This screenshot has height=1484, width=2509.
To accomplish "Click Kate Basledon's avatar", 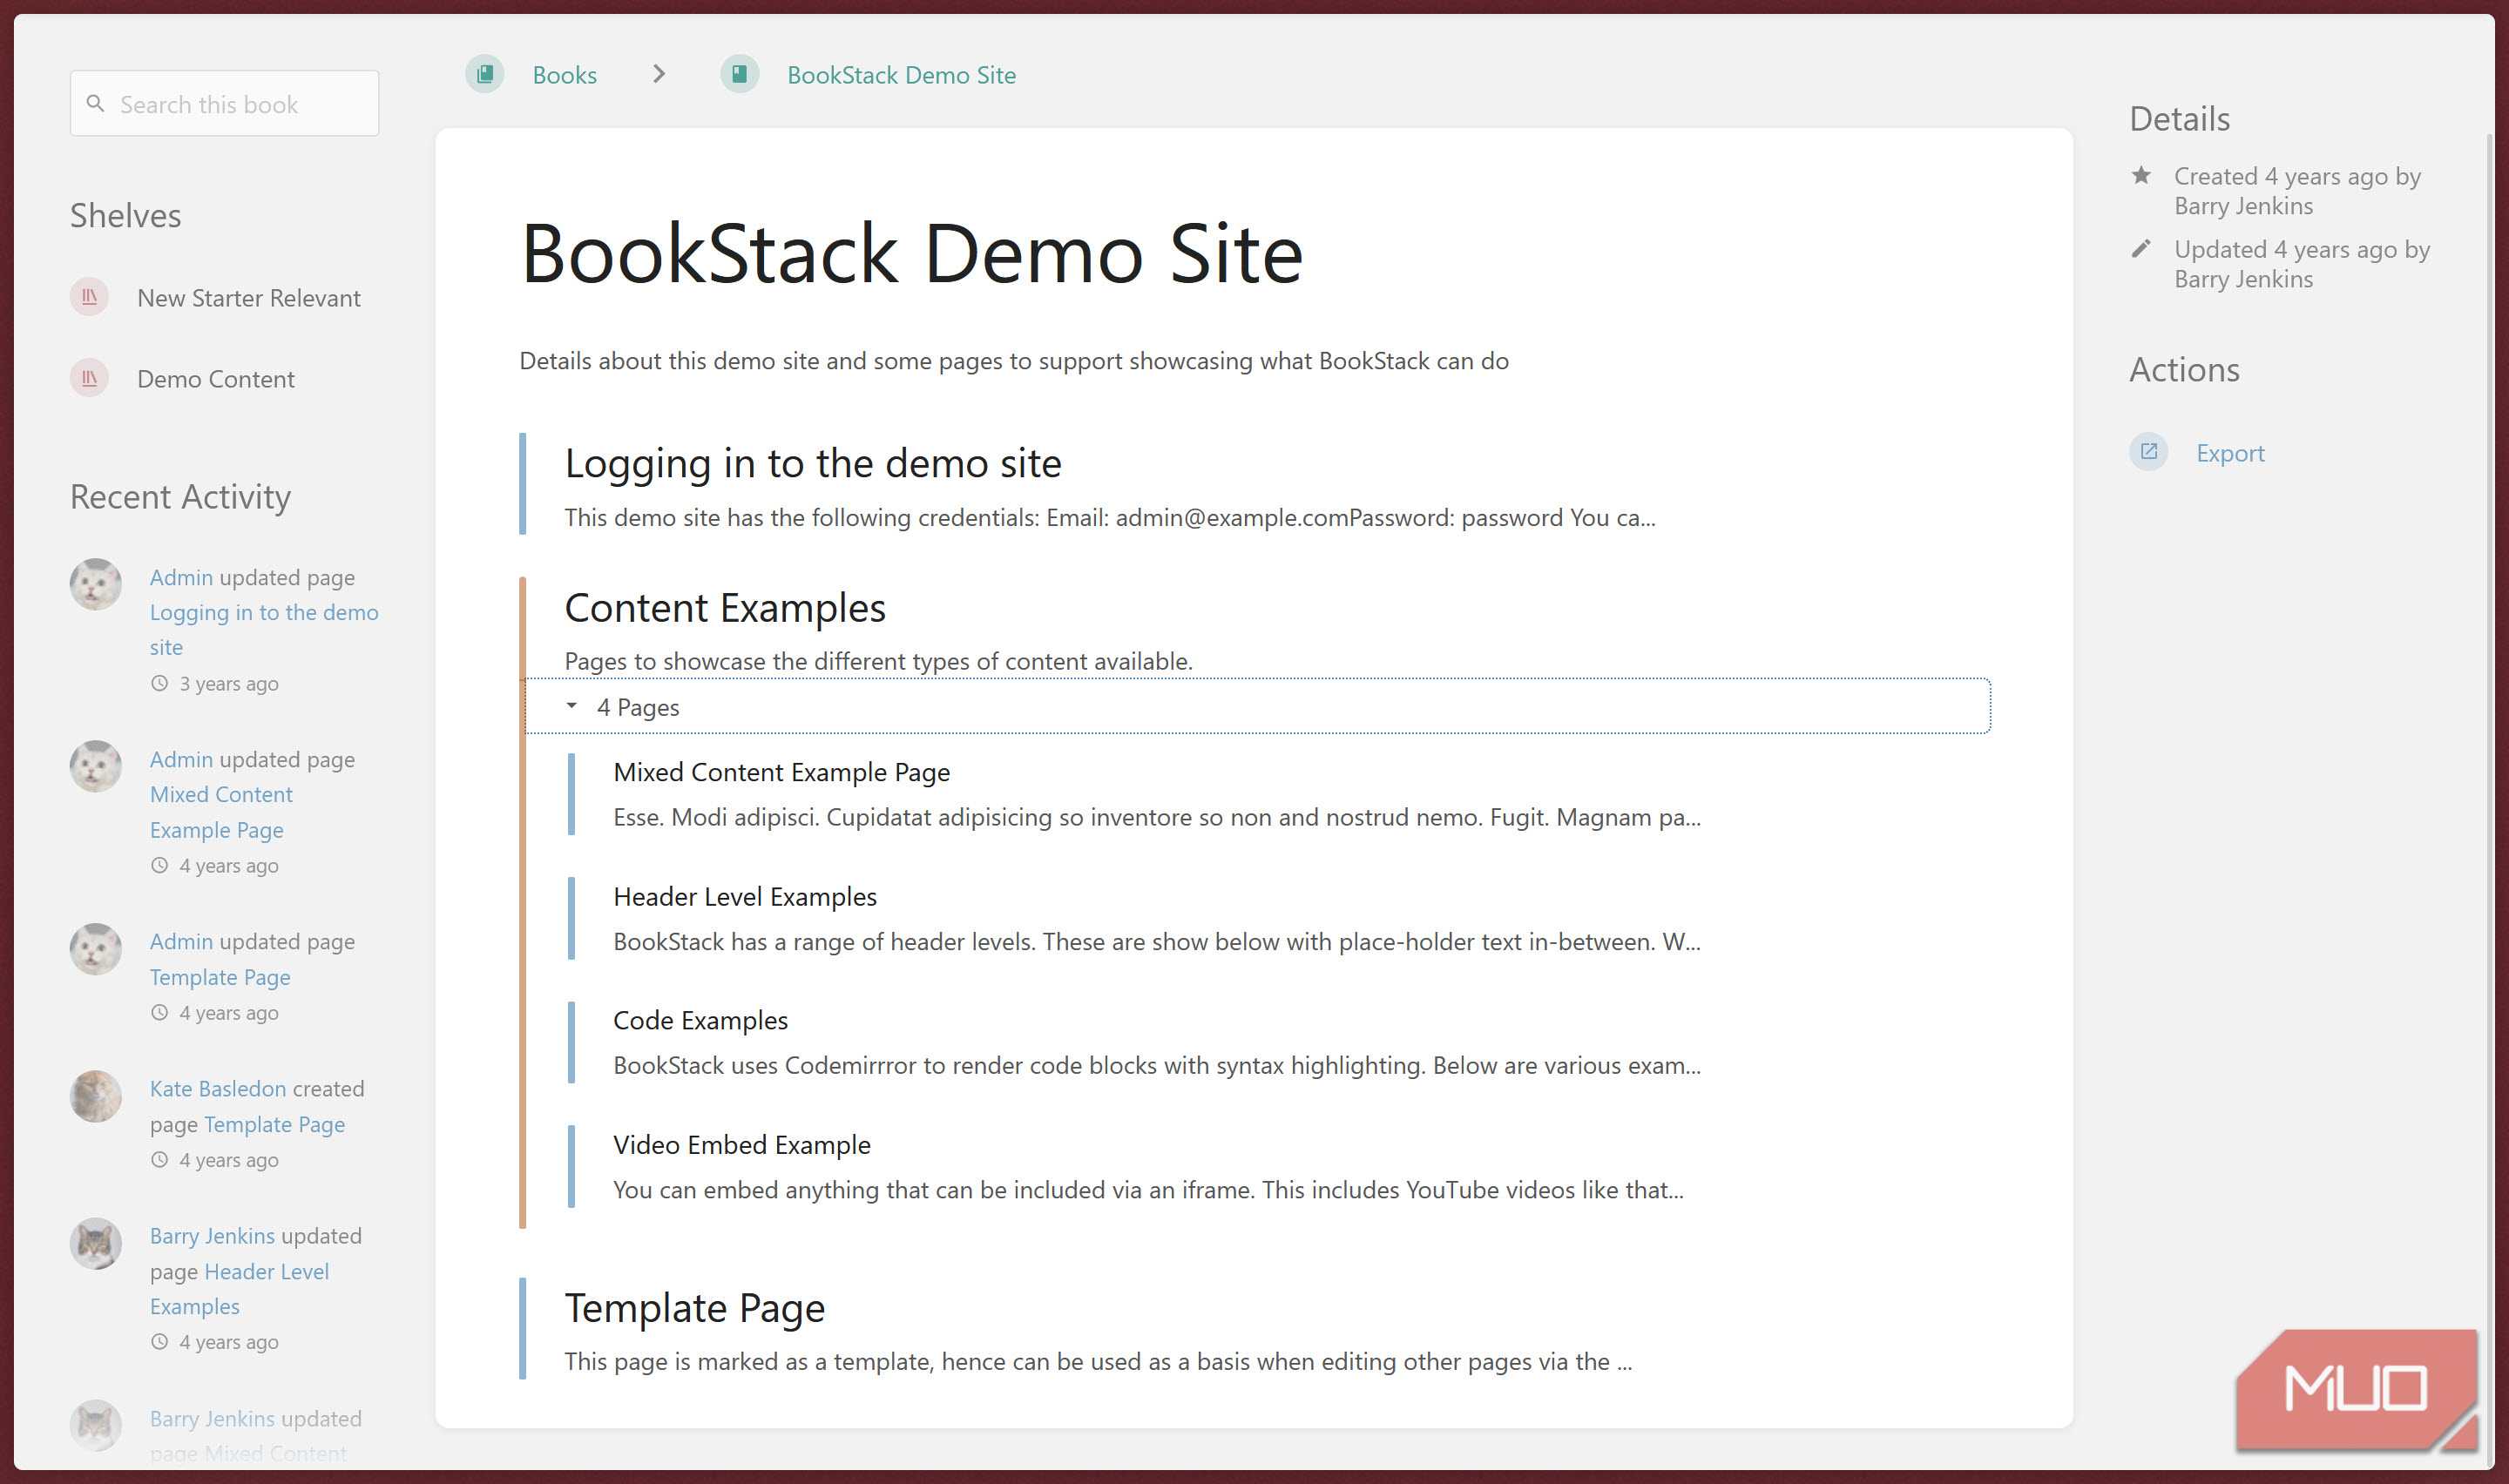I will (96, 1095).
